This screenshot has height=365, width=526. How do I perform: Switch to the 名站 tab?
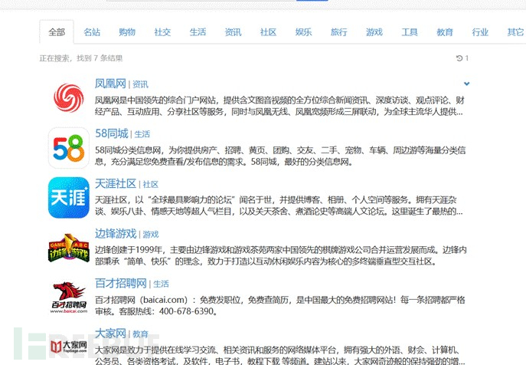click(x=92, y=32)
